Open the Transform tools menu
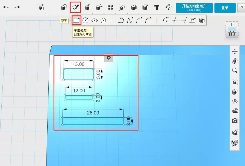245x166 pixels. (x=99, y=7)
